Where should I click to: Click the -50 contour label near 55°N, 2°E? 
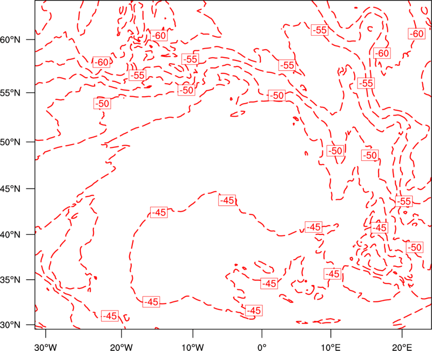[x=276, y=96]
